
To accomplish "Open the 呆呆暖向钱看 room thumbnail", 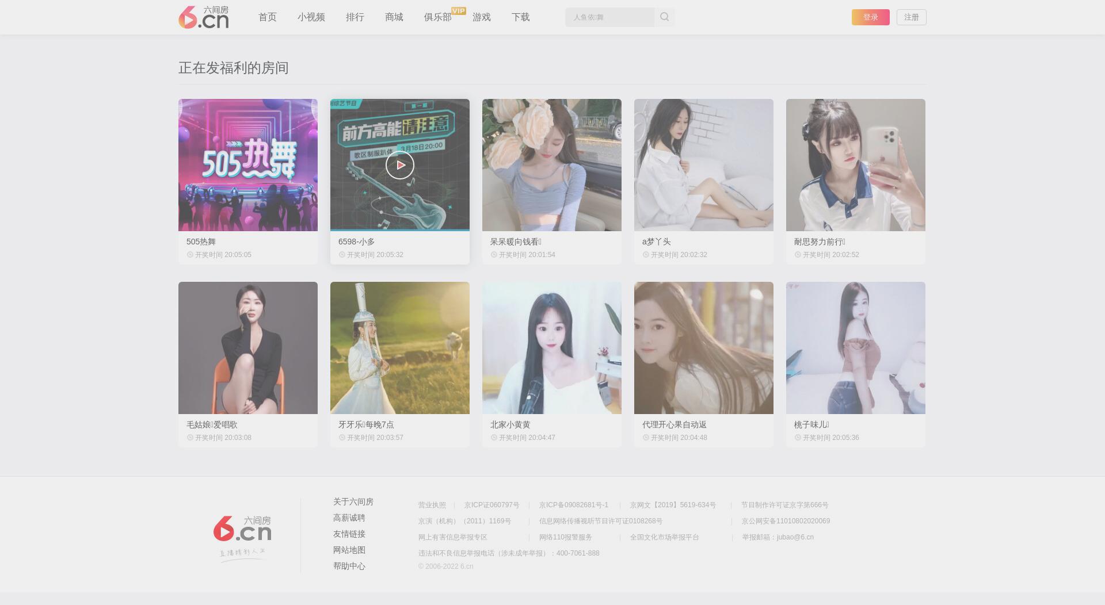I will click(x=552, y=165).
